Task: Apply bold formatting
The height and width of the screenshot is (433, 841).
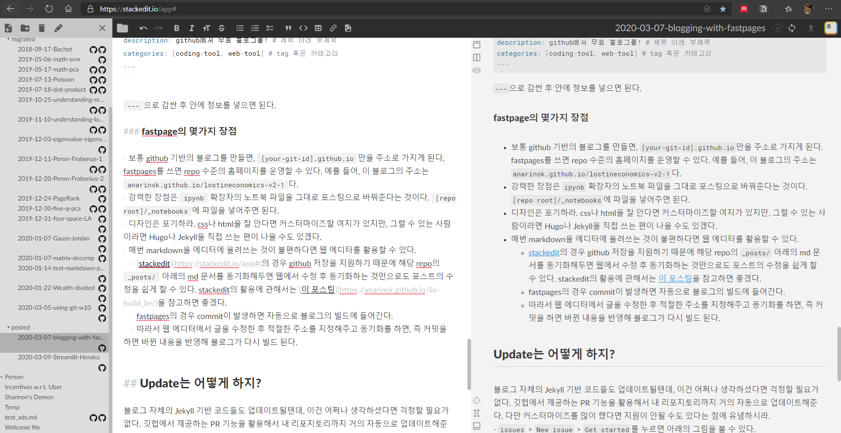Action: point(176,28)
